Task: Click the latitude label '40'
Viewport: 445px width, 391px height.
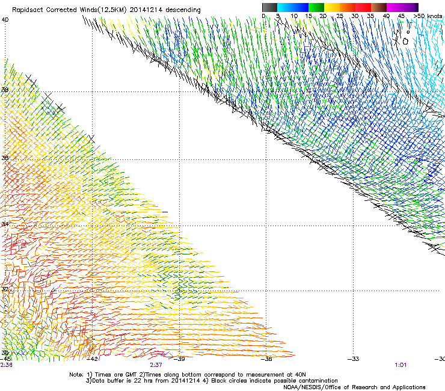Action: coord(5,20)
